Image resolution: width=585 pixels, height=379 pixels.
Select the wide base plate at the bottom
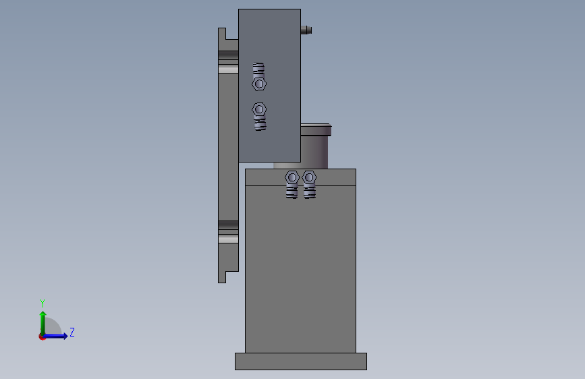click(x=301, y=361)
